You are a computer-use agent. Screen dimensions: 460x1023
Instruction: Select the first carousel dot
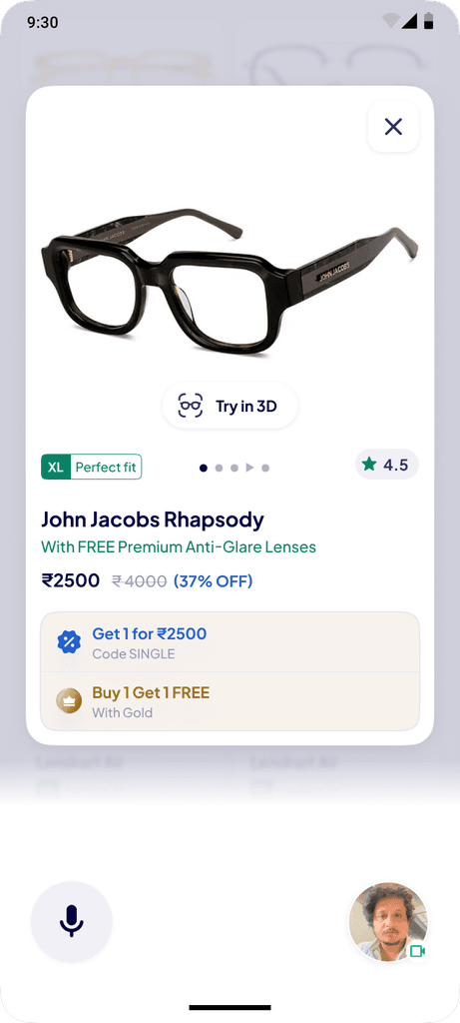click(204, 468)
